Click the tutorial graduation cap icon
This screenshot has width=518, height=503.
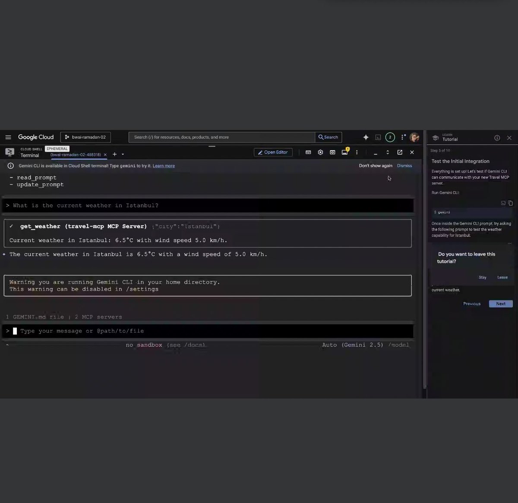click(x=435, y=138)
